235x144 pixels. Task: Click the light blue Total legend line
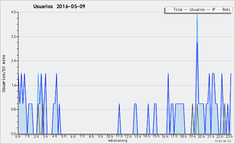pyautogui.click(x=169, y=10)
